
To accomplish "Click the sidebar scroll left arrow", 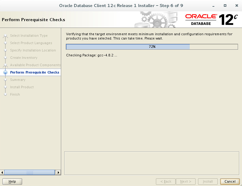I will (x=2, y=173).
